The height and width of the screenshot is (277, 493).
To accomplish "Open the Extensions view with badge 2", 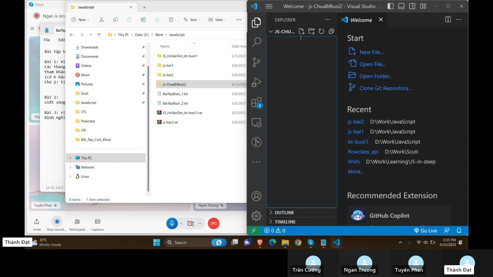I will [x=256, y=102].
